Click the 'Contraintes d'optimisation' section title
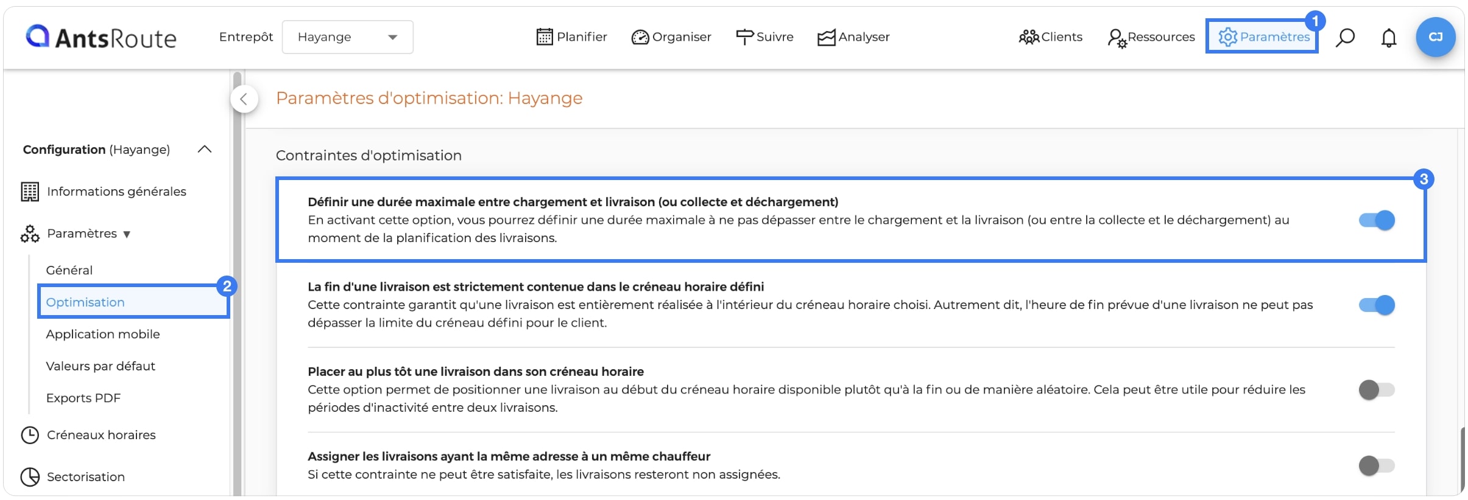Screen dimensions: 1468x500 click(369, 155)
